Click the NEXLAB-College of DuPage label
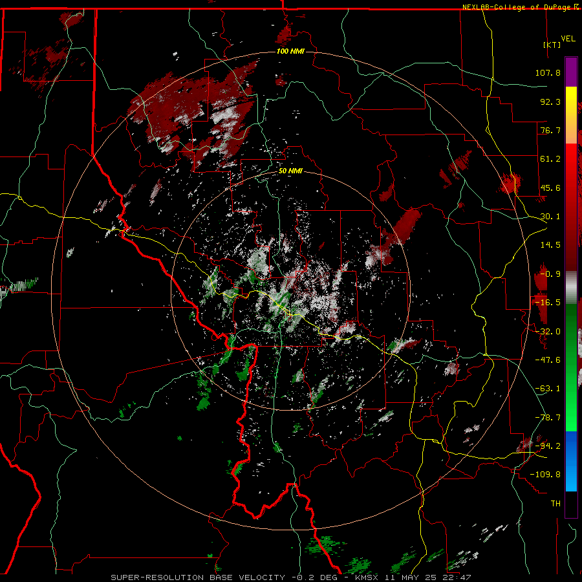 pyautogui.click(x=521, y=7)
